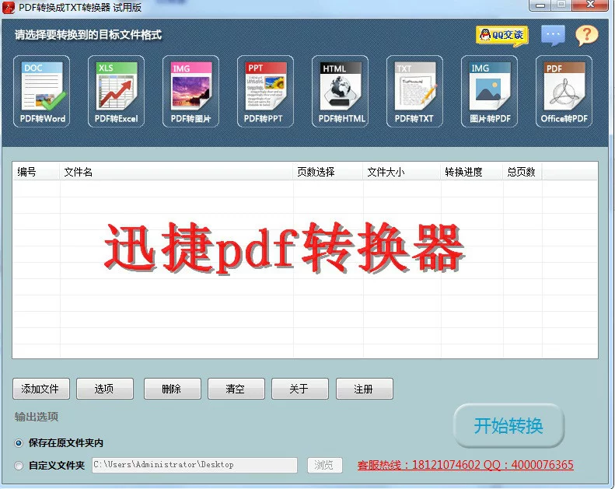The image size is (615, 489).
Task: Click the 删除 button
Action: pos(172,389)
